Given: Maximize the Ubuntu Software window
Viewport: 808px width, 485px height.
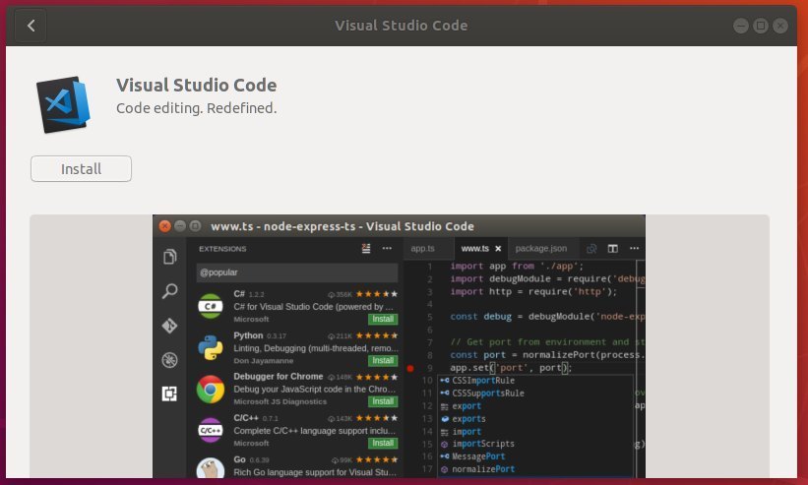Looking at the screenshot, I should coord(761,26).
